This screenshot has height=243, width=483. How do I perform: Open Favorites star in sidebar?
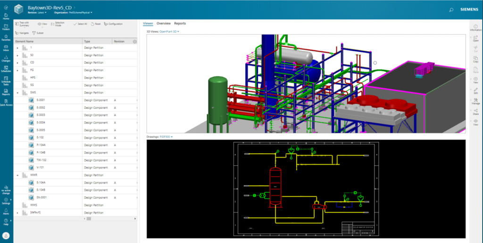click(x=6, y=38)
